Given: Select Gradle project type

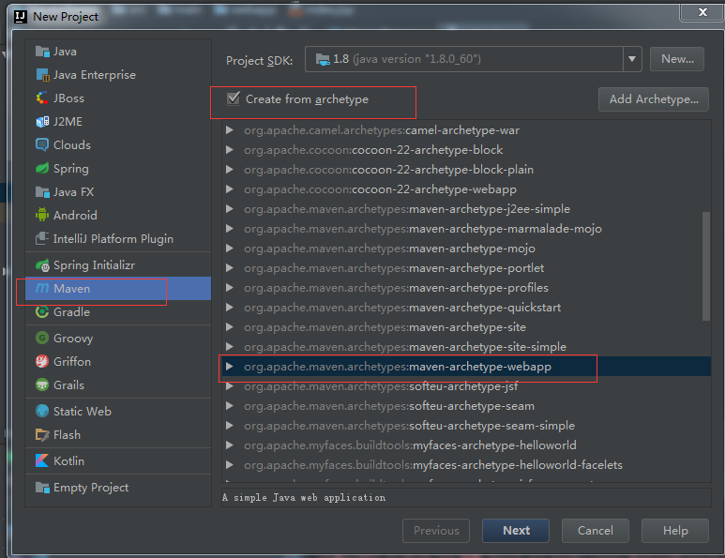Looking at the screenshot, I should [118, 312].
